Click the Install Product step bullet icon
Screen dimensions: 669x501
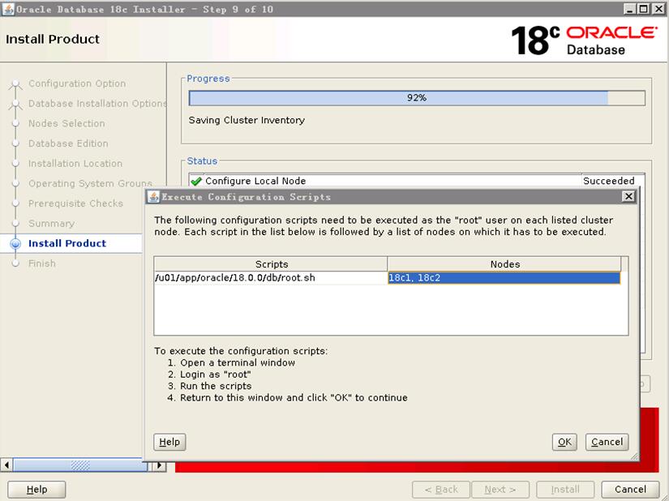pos(15,243)
